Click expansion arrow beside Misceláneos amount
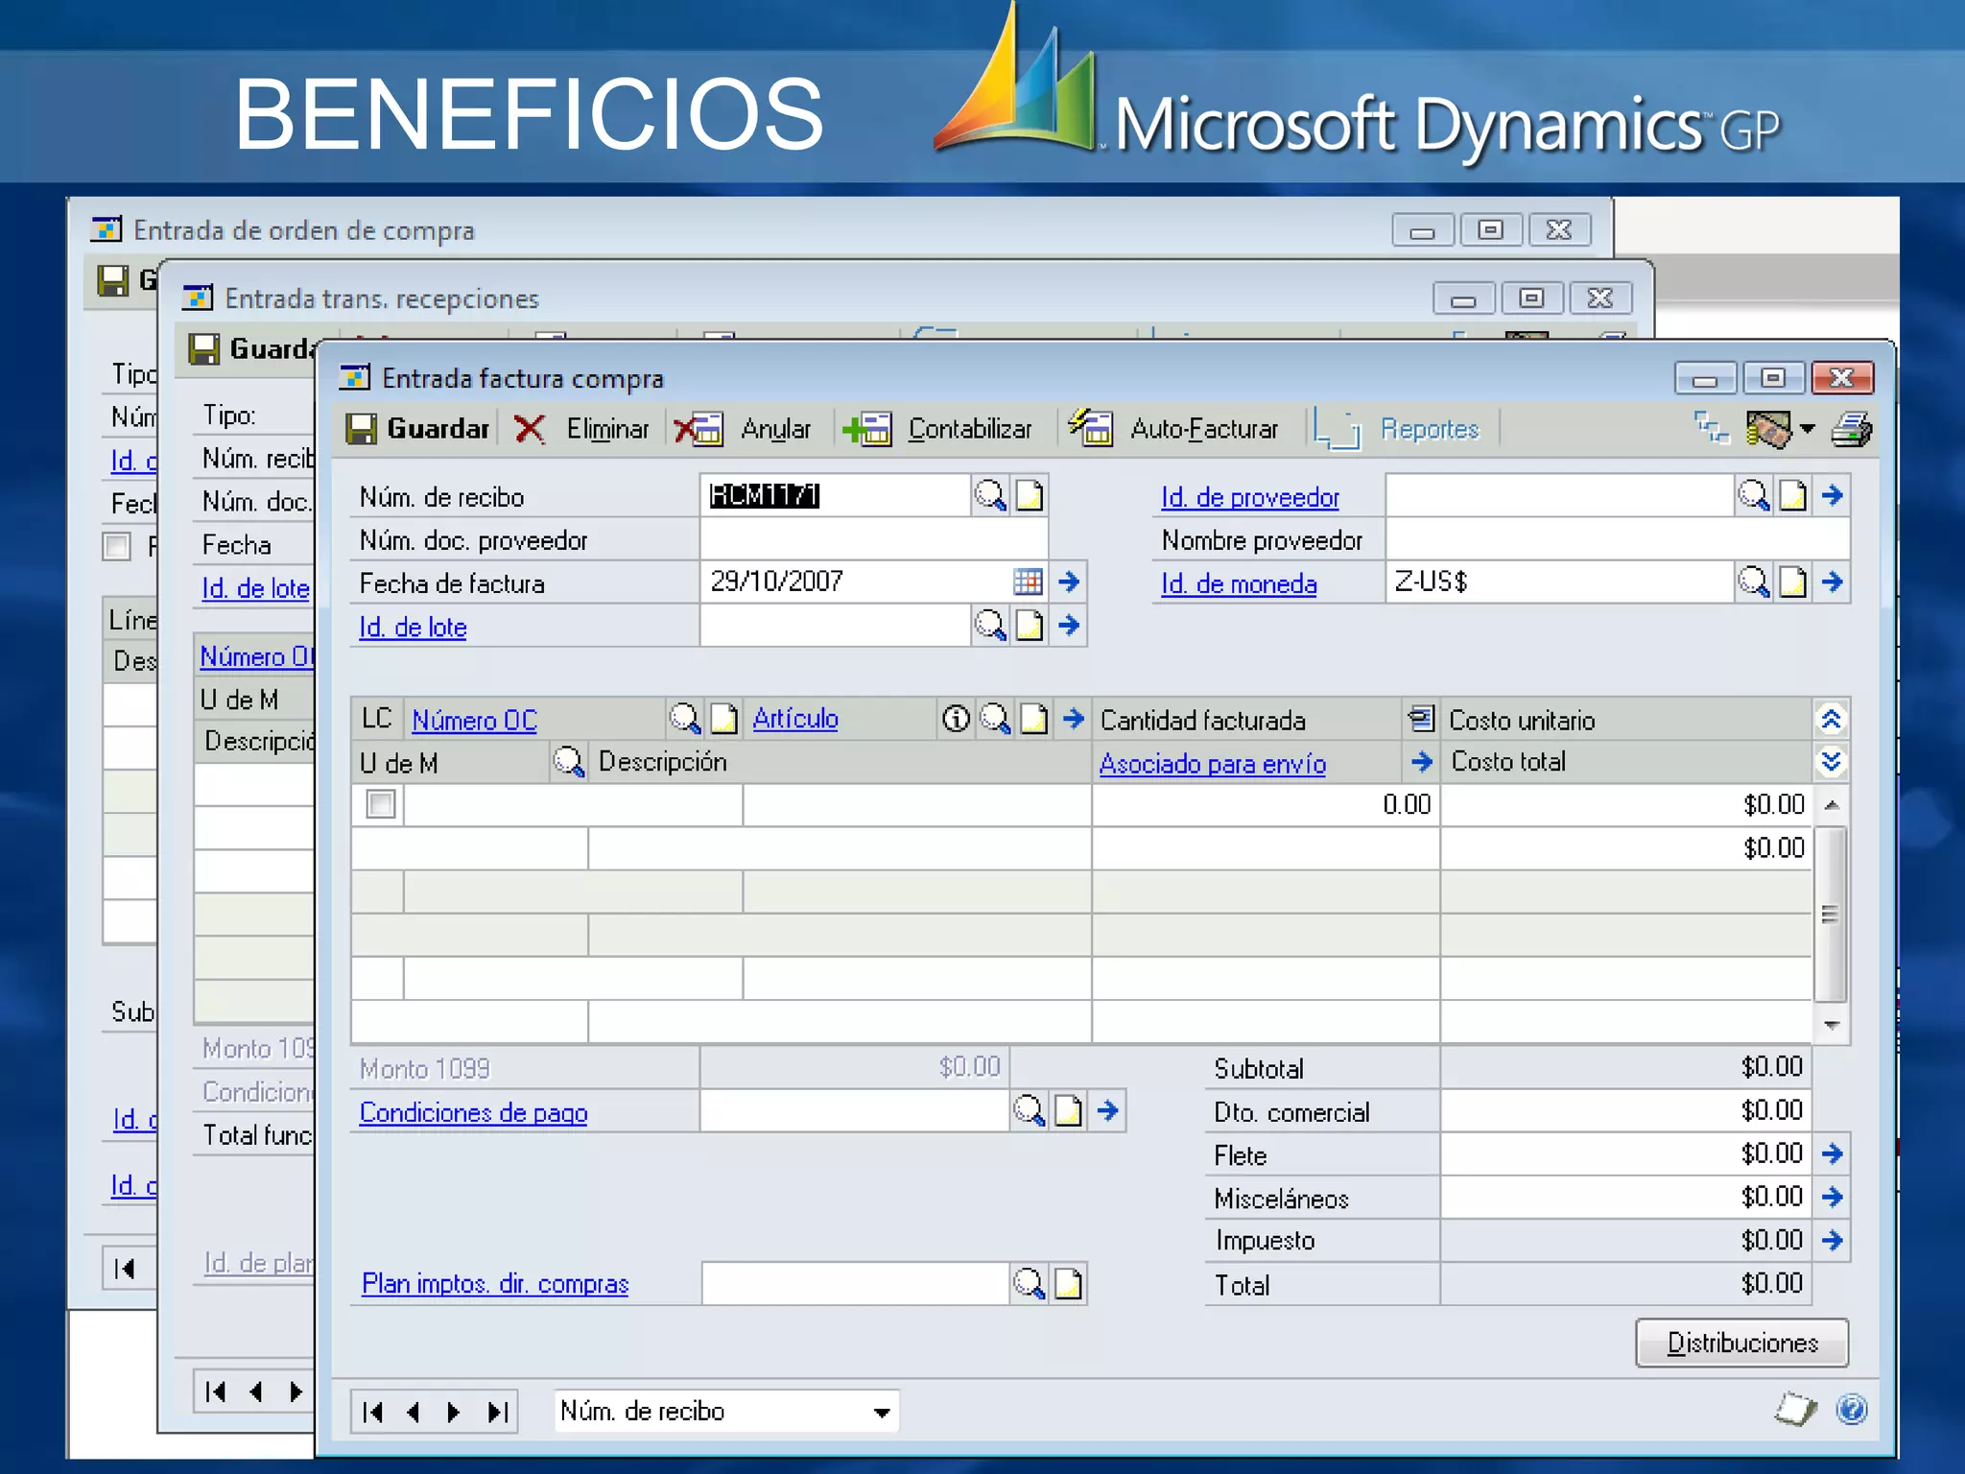The height and width of the screenshot is (1474, 1965). (x=1833, y=1197)
